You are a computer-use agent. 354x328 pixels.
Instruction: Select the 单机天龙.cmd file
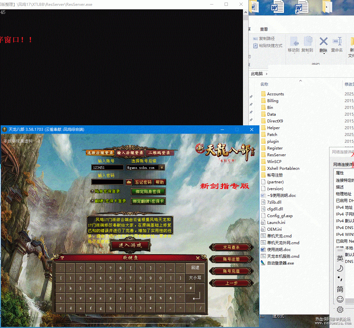coord(276,236)
